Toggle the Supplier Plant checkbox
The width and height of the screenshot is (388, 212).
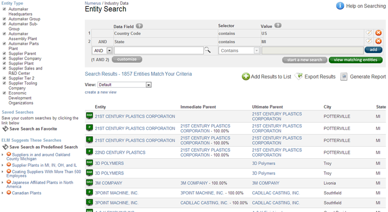point(4,63)
